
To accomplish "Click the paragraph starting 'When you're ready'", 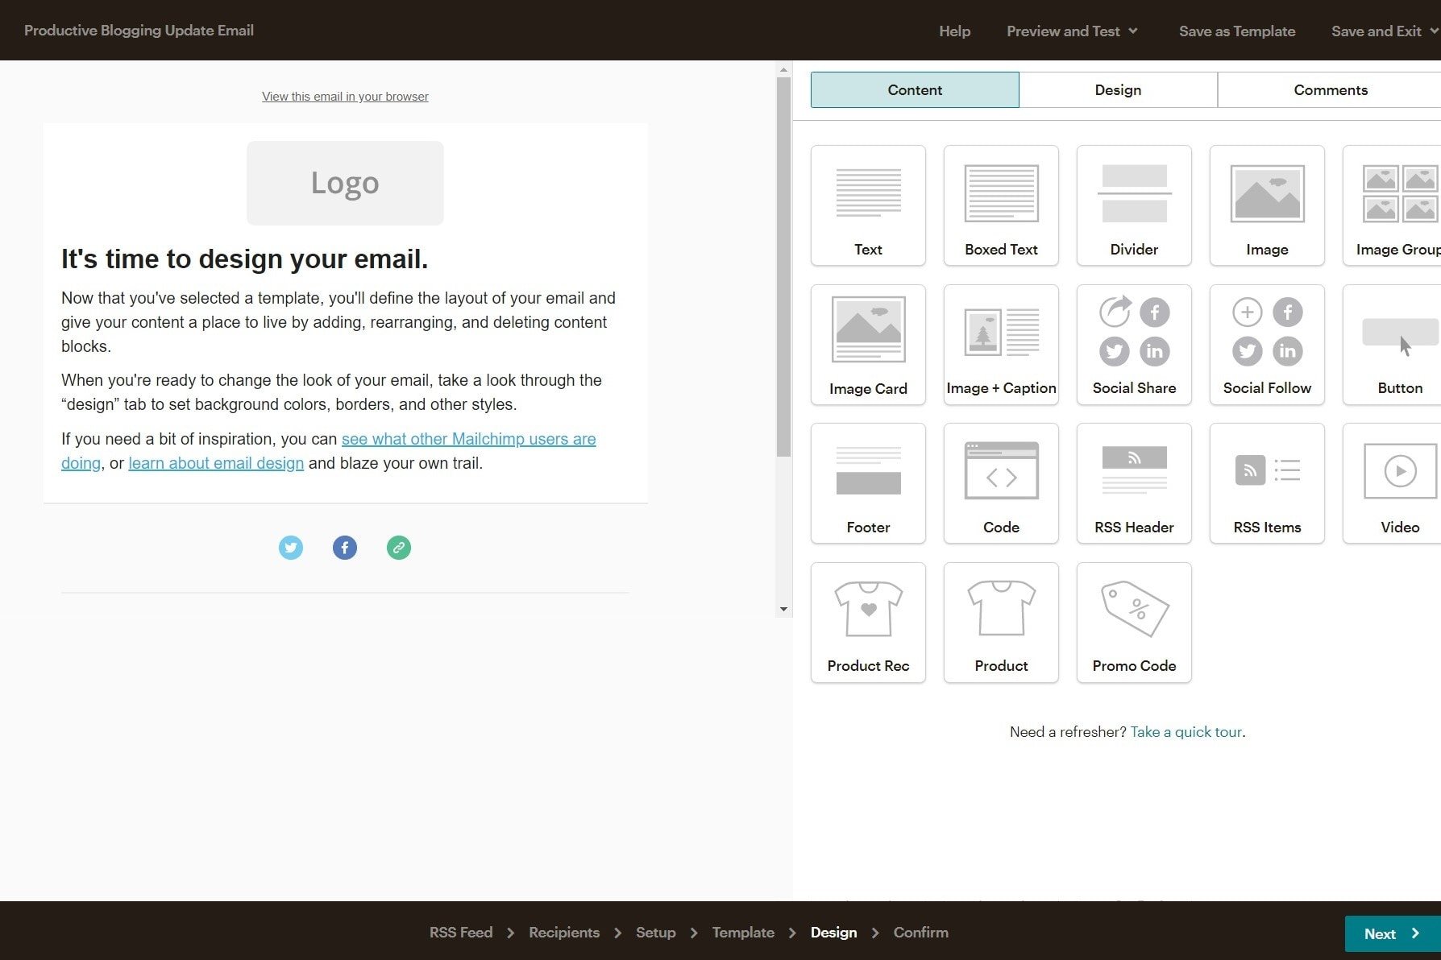I will pyautogui.click(x=332, y=392).
